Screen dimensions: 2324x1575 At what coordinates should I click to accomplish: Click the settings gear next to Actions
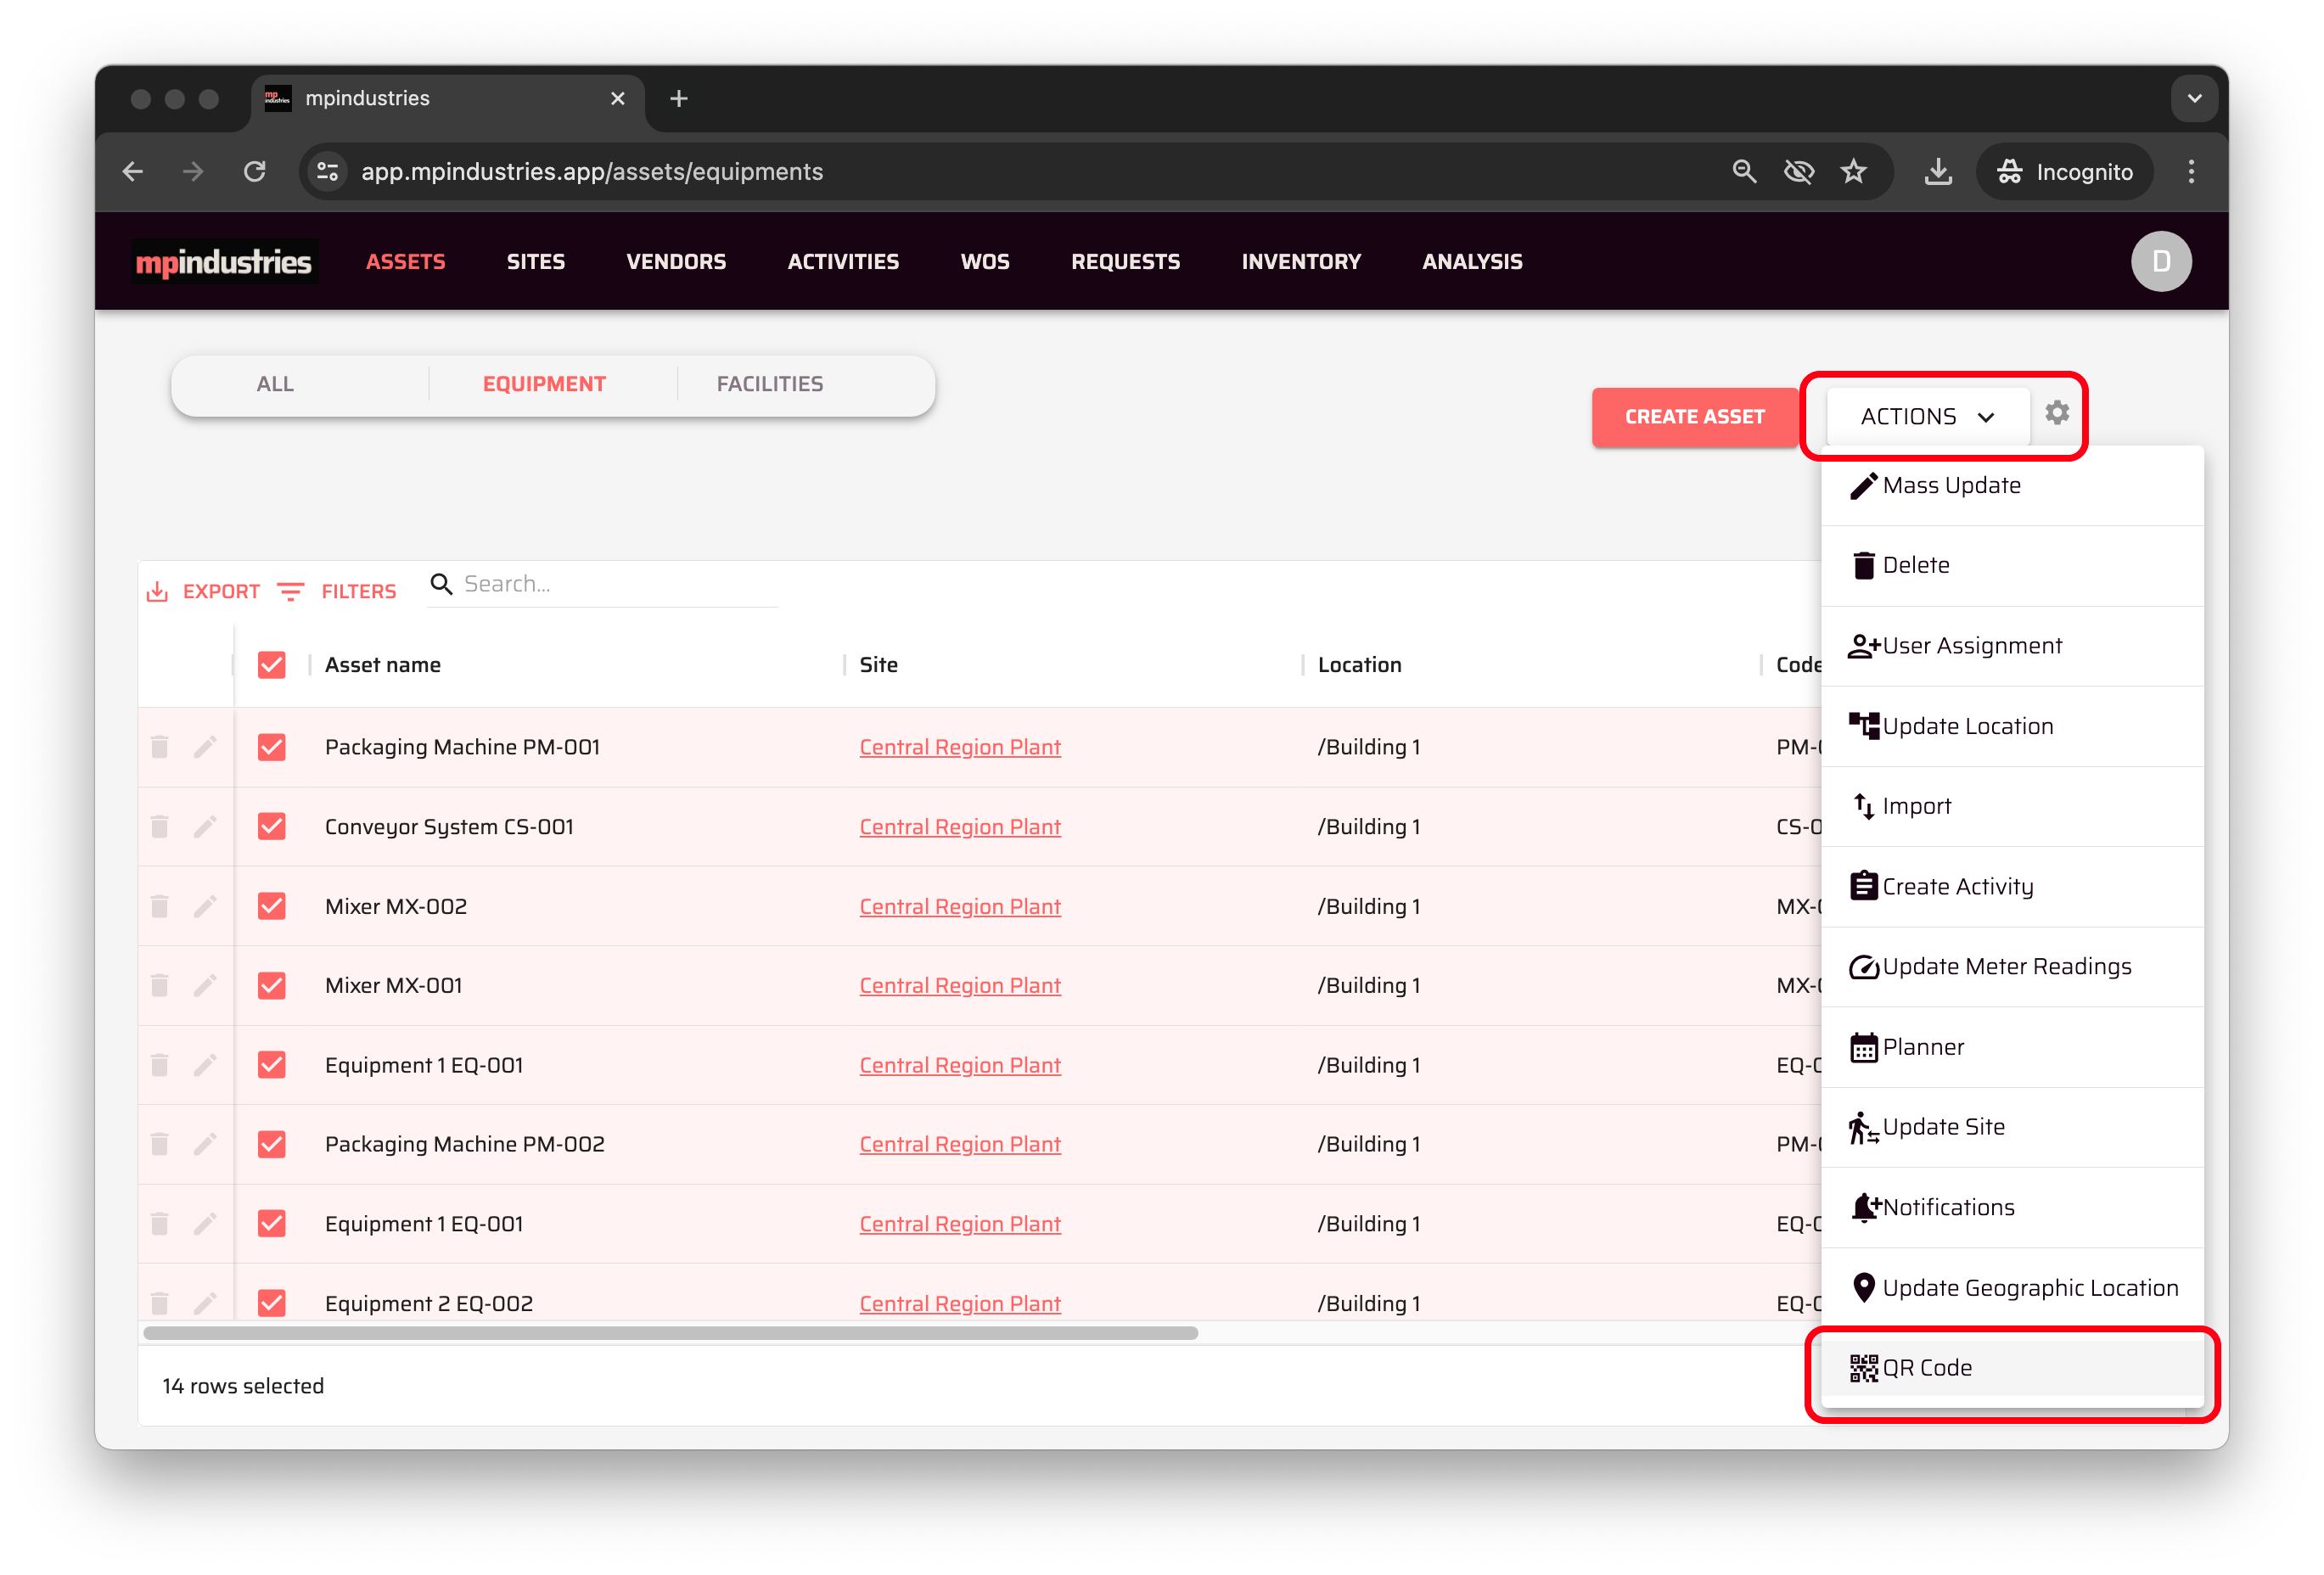point(2056,413)
